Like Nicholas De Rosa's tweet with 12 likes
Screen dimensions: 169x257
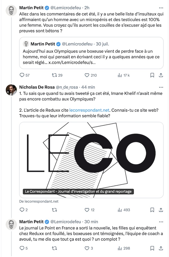coord(87,210)
